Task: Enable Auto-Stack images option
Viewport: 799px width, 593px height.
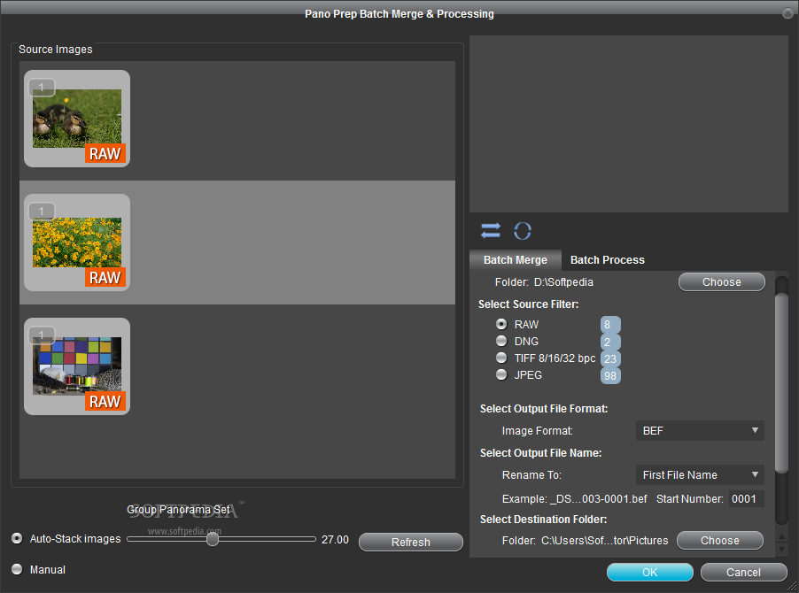Action: pos(17,538)
